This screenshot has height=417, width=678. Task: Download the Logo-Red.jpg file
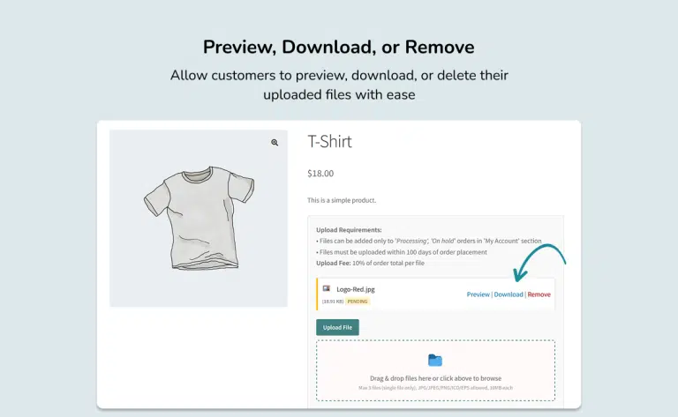pos(508,294)
